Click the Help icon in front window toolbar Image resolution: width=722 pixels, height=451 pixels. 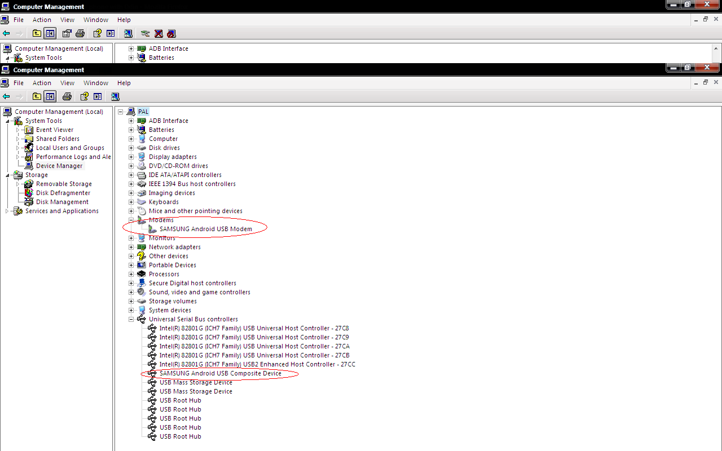click(85, 96)
